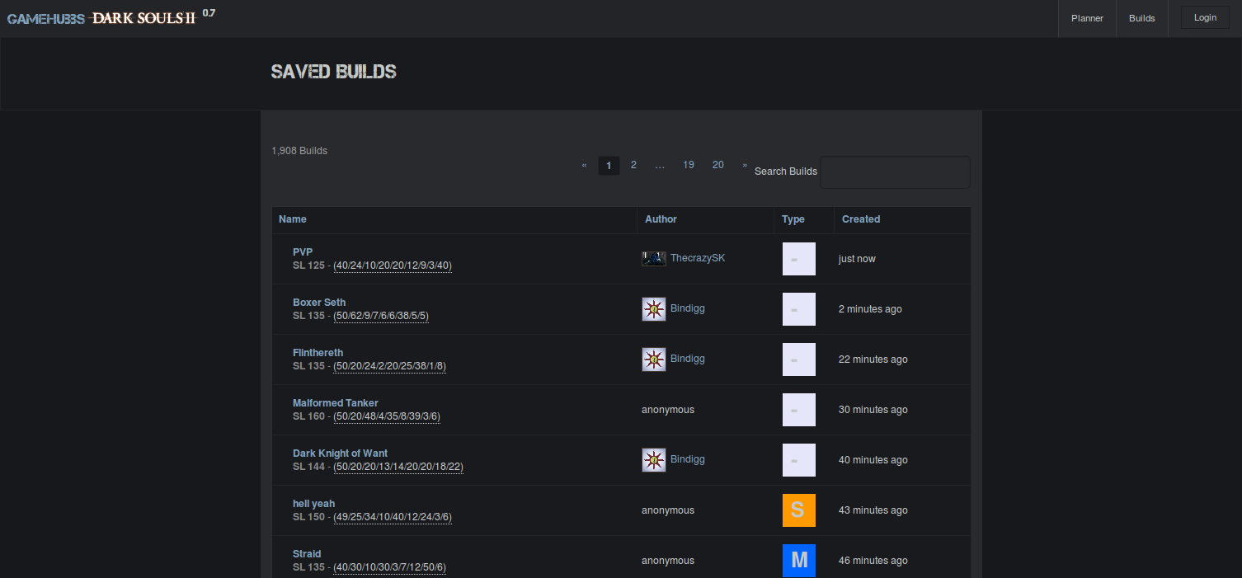Open Bindigg's link in Dark Knight of Want row

(688, 459)
